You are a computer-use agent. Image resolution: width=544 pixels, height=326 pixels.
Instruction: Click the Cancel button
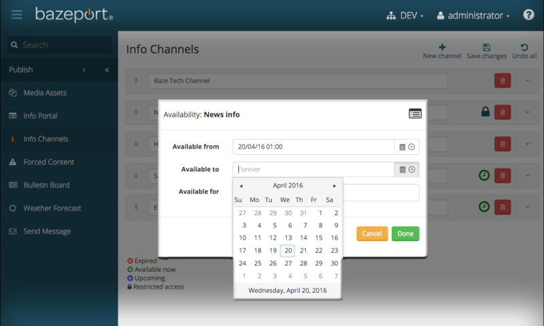[x=372, y=234]
